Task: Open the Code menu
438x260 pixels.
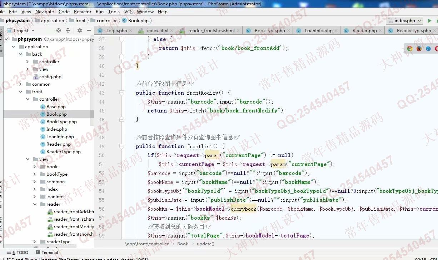Action: click(x=64, y=11)
